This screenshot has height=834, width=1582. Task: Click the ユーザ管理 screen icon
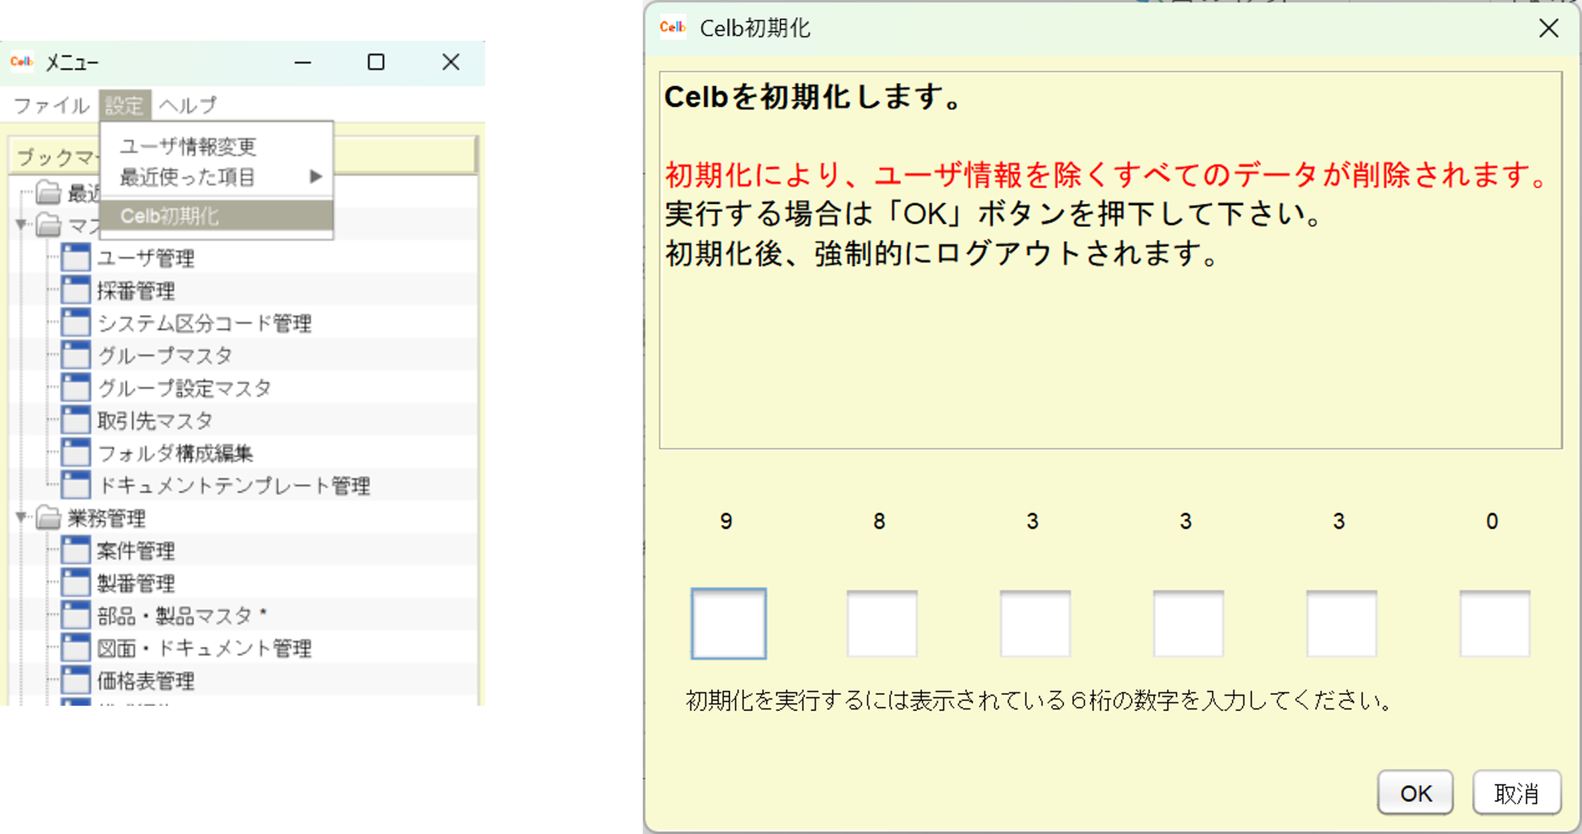click(76, 258)
